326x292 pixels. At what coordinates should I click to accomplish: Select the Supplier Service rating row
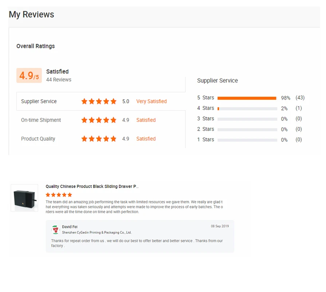coord(101,101)
